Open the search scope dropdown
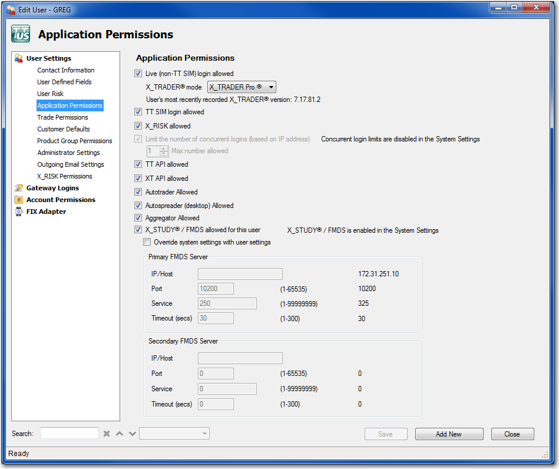Screen dimensions: 559x469 pyautogui.click(x=174, y=433)
